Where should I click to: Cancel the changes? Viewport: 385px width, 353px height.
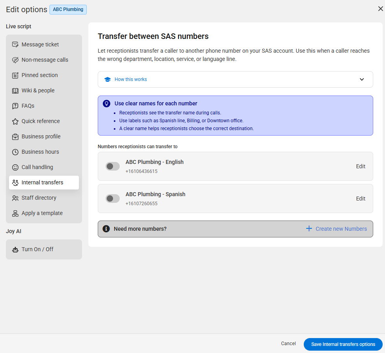pos(288,344)
